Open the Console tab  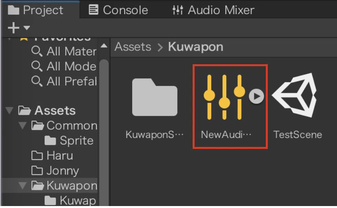coord(118,10)
